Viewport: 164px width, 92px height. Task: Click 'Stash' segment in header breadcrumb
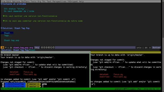click(x=32, y=50)
